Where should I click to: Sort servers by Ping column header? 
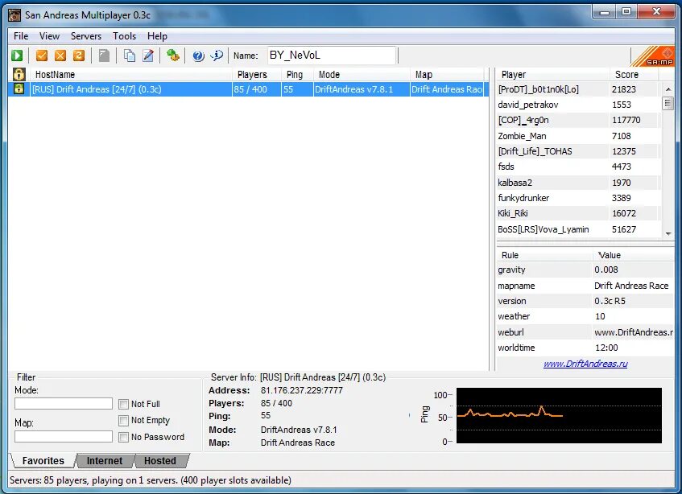click(297, 74)
